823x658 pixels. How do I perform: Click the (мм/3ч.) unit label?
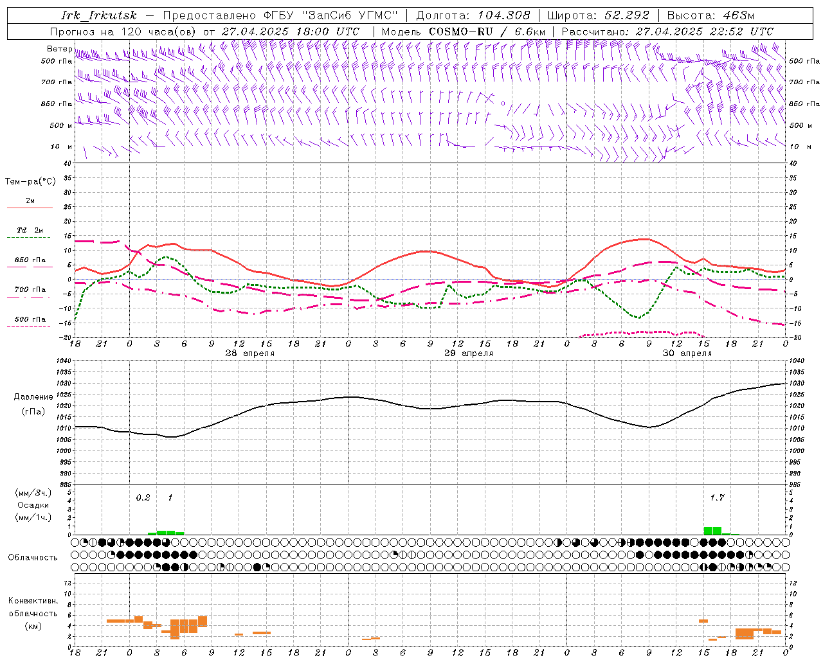(x=33, y=493)
